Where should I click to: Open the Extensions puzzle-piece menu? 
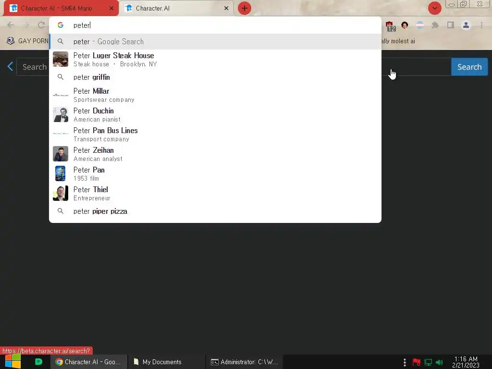[x=435, y=25]
